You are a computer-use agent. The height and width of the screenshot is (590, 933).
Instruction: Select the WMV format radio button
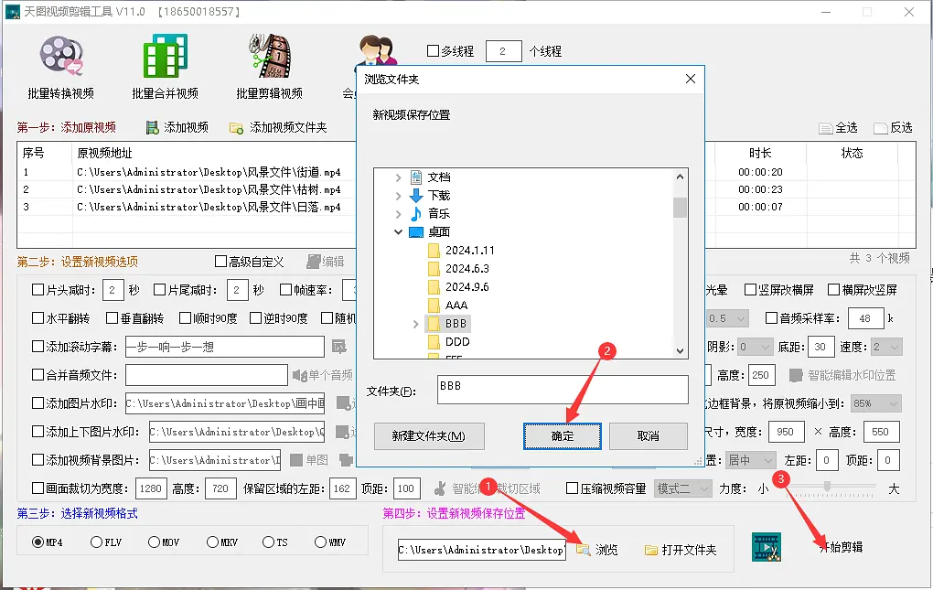320,542
